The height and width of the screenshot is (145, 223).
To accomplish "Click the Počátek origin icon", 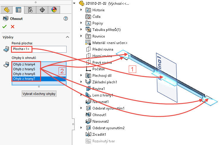I will coord(88,69).
